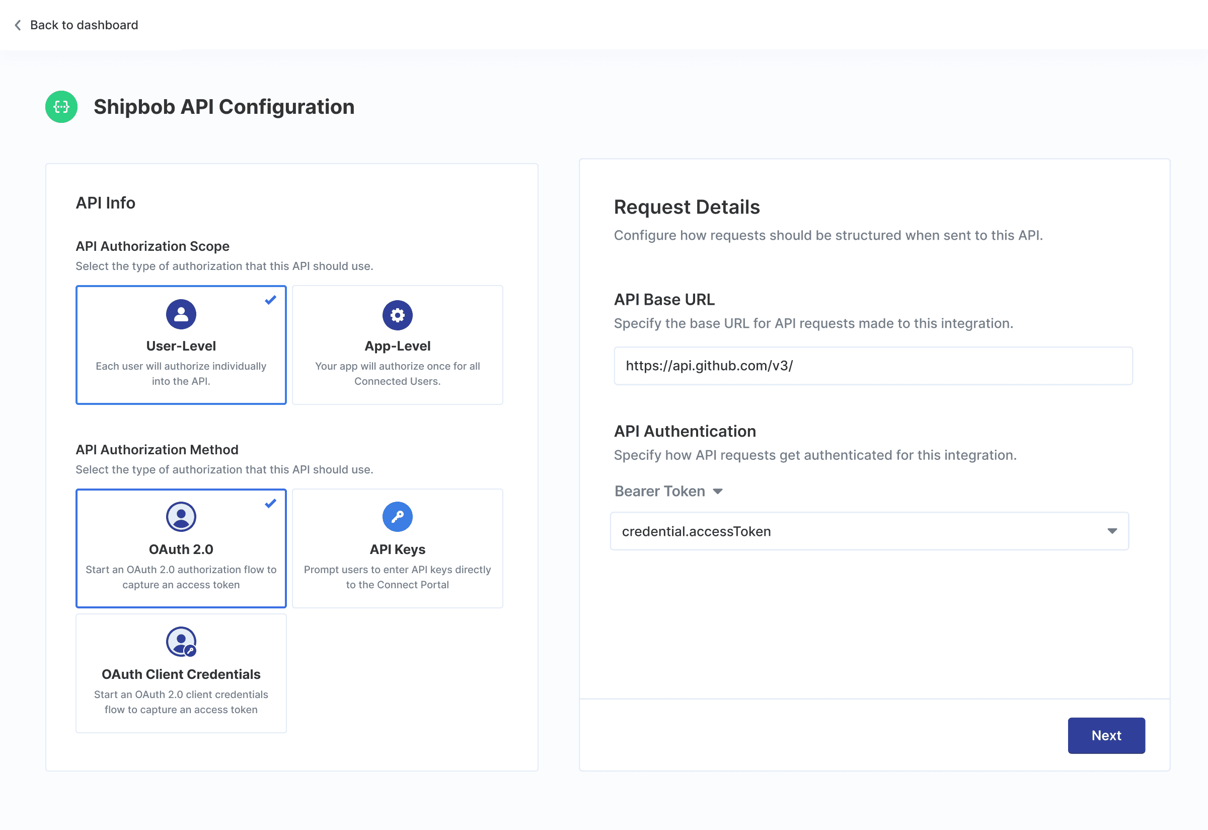Expand the credential.accessToken dropdown arrow
1208x830 pixels.
pyautogui.click(x=1112, y=531)
